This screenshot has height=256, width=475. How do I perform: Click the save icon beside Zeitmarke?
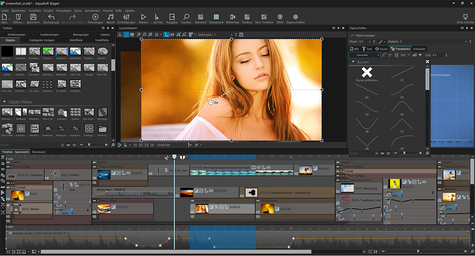pyautogui.click(x=241, y=35)
